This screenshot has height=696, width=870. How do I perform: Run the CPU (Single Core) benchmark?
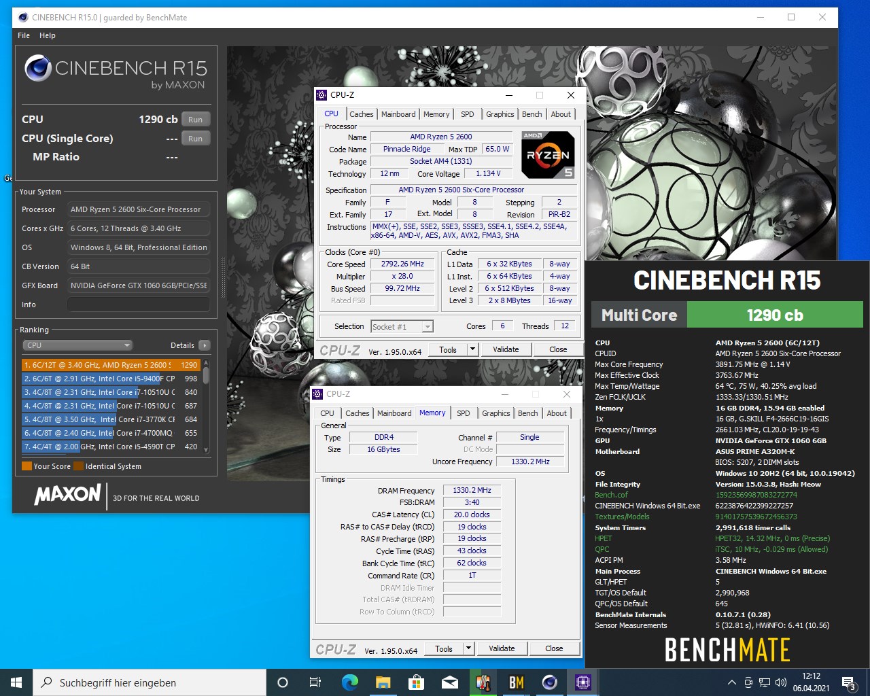coord(196,139)
